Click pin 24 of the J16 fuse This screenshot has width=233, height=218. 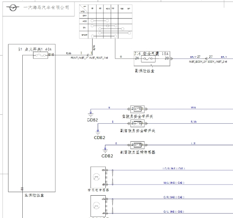(x=137, y=58)
